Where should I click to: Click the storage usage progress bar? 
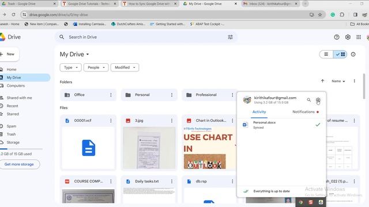click(21, 149)
